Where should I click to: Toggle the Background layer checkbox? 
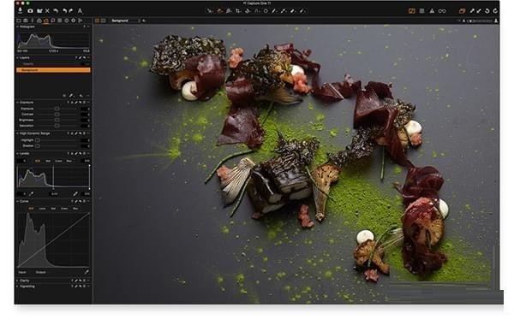coord(19,70)
